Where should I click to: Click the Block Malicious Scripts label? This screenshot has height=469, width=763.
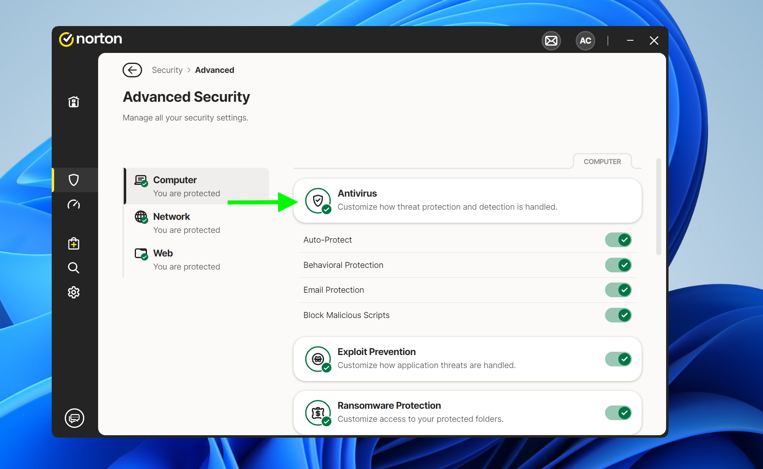[x=346, y=315]
